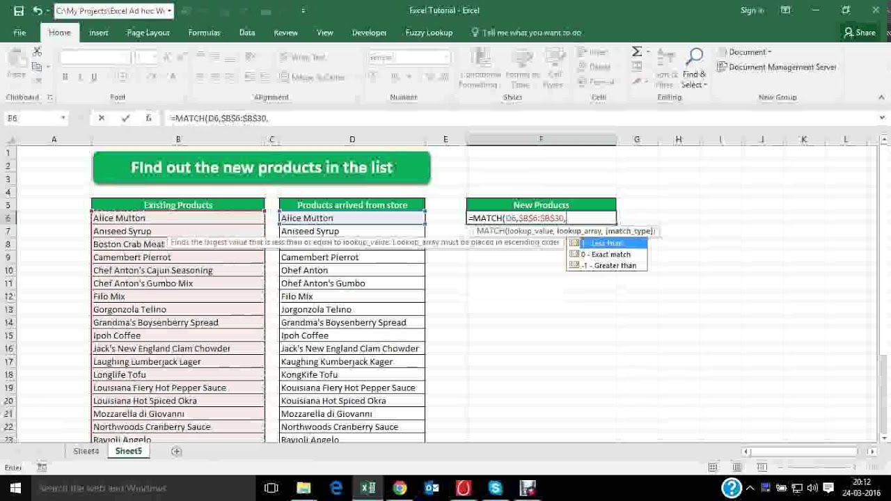This screenshot has height=501, width=891.
Task: Confirm the formula with the checkmark icon
Action: [125, 118]
